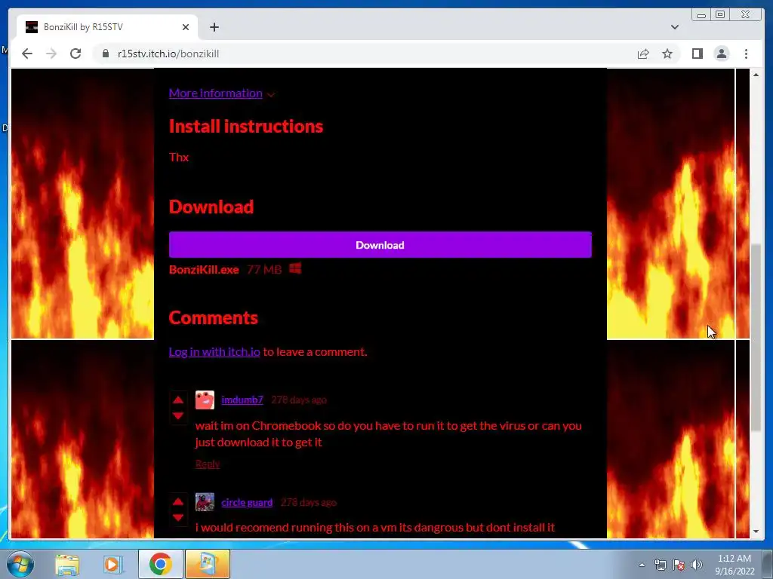This screenshot has height=579, width=773.
Task: Click the page scrollbar down arrow
Action: click(756, 532)
